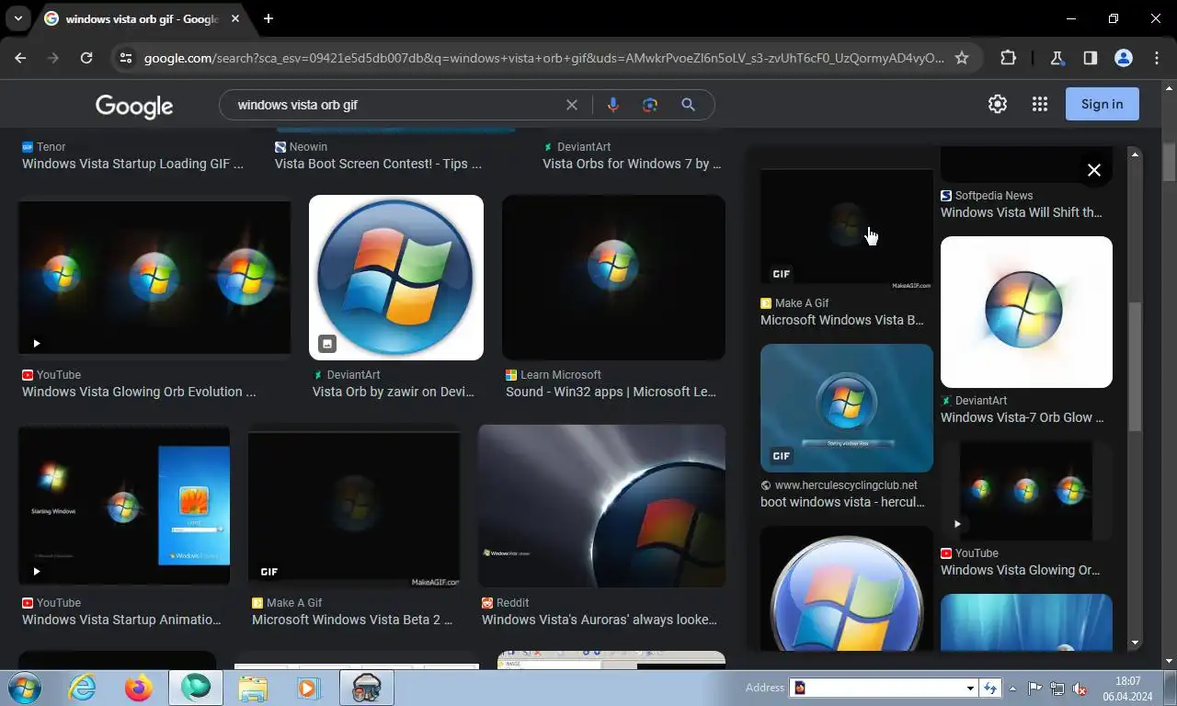Open Vista Boot Screen Contest link
Screen dimensions: 1177x706
click(378, 164)
